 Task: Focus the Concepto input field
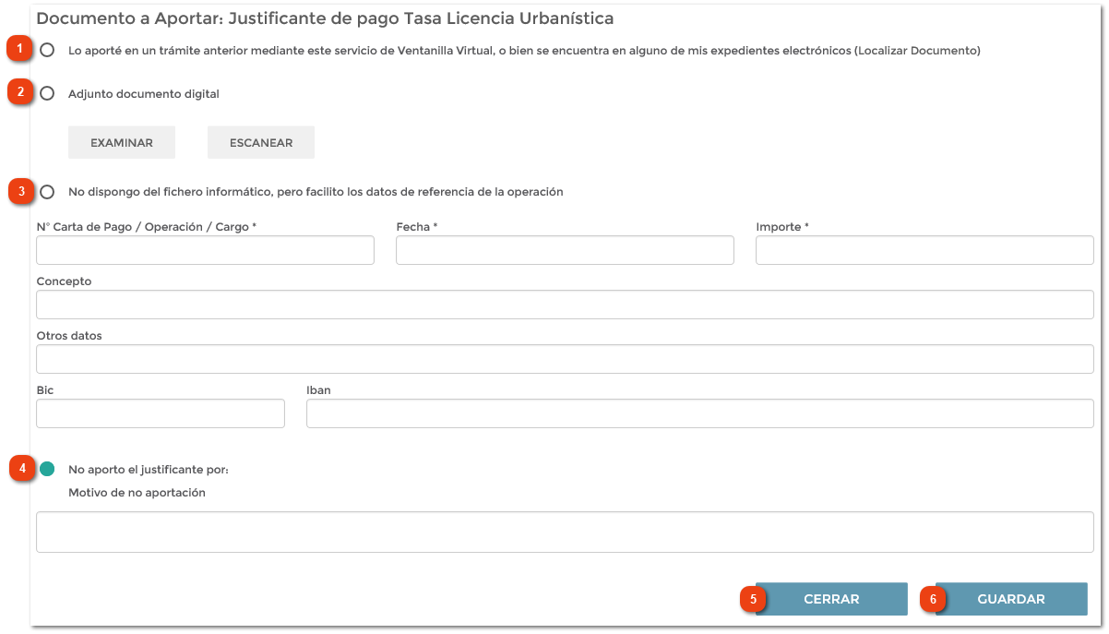tap(563, 303)
